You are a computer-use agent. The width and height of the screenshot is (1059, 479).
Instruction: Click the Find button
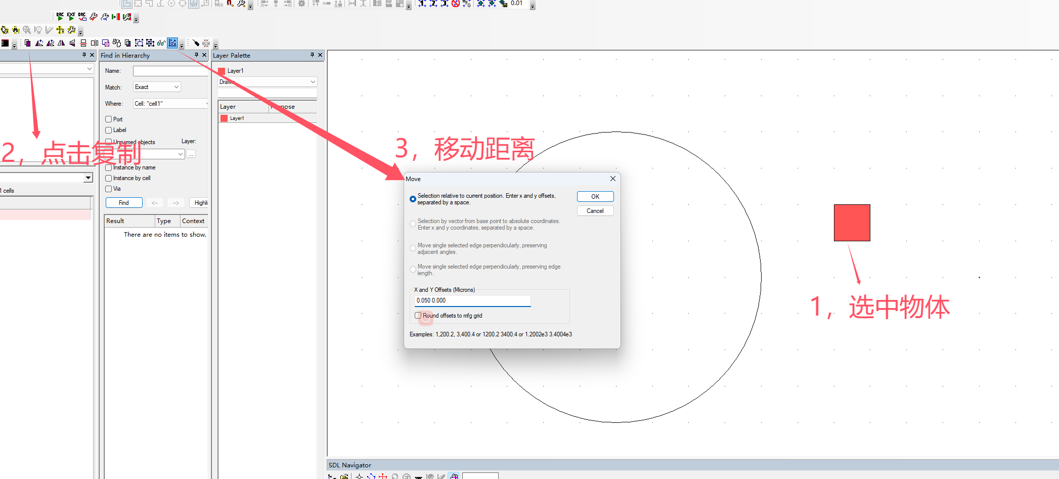point(124,203)
